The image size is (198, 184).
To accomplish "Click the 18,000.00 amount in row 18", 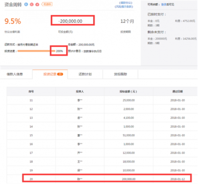I will (x=129, y=162).
